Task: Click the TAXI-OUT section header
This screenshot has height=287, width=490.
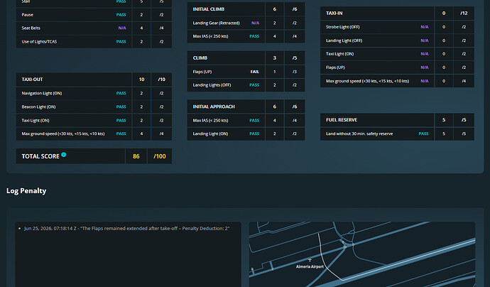Action: (94, 80)
